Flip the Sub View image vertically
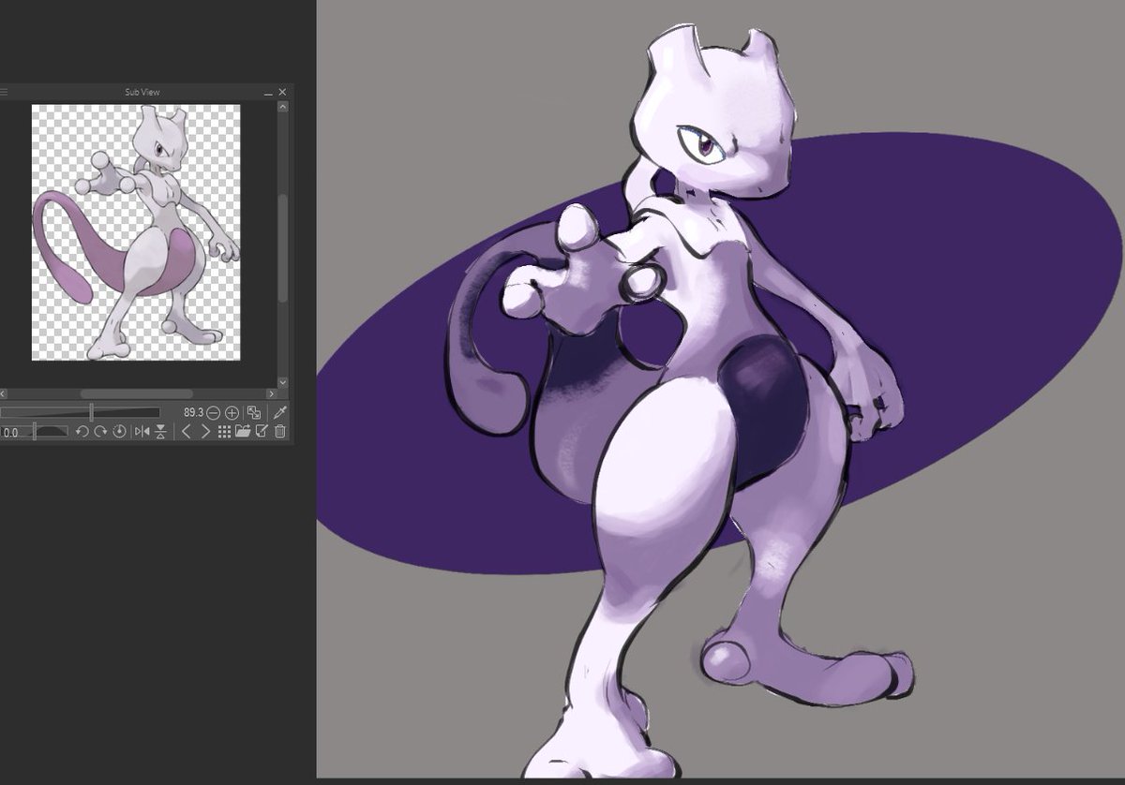Viewport: 1125px width, 785px height. (x=160, y=431)
